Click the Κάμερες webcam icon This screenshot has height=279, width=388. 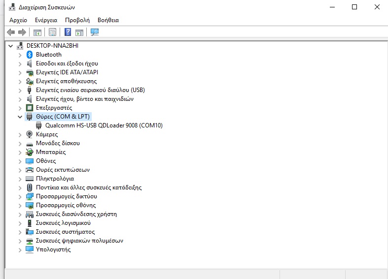coord(30,134)
